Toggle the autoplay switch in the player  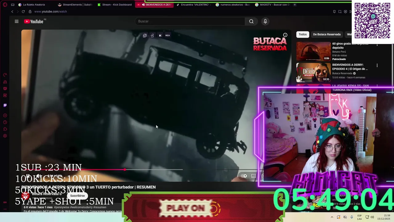244,176
